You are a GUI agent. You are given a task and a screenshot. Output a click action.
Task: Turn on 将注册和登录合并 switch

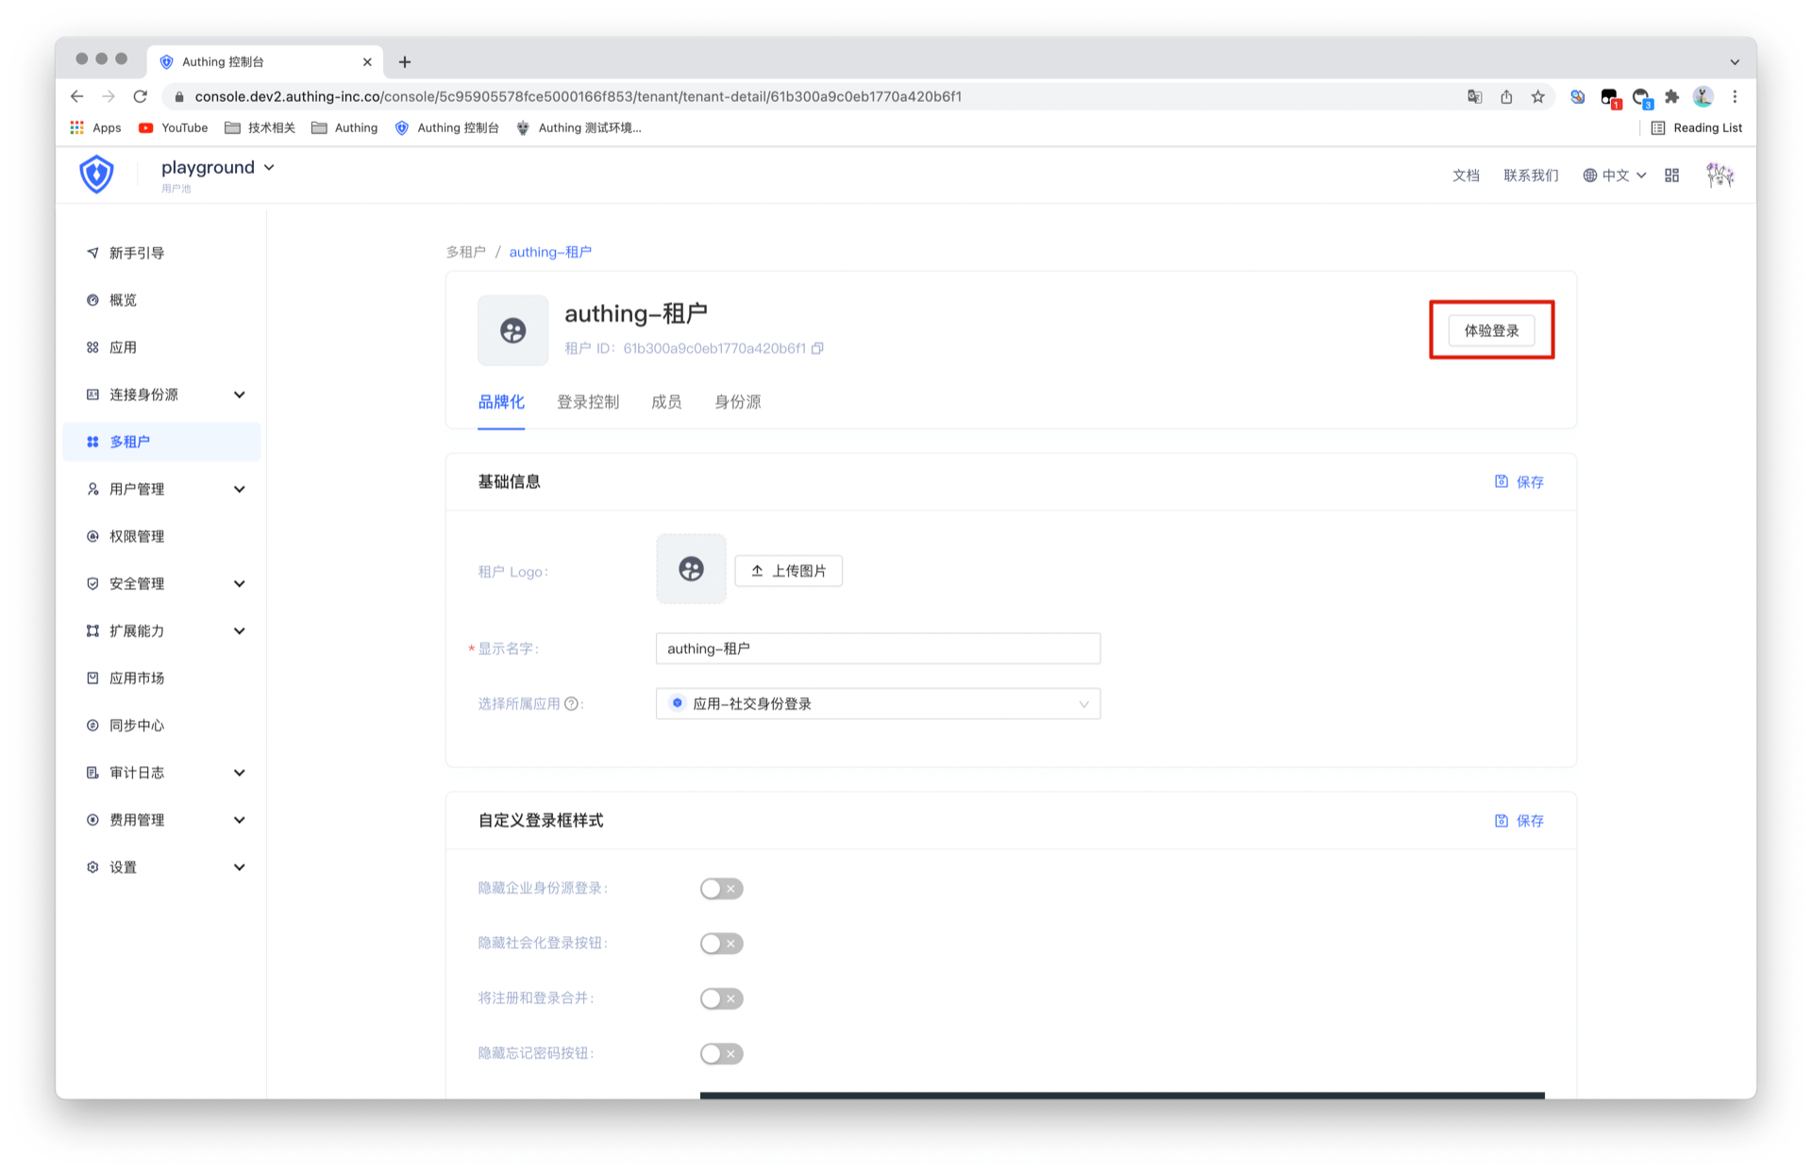tap(721, 998)
